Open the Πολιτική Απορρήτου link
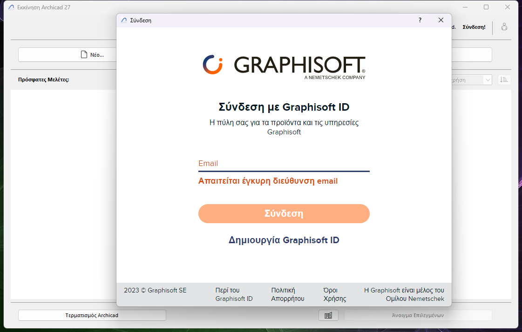This screenshot has height=332, width=522. pos(288,294)
